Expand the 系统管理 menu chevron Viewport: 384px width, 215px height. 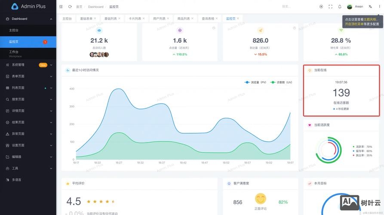pos(51,65)
